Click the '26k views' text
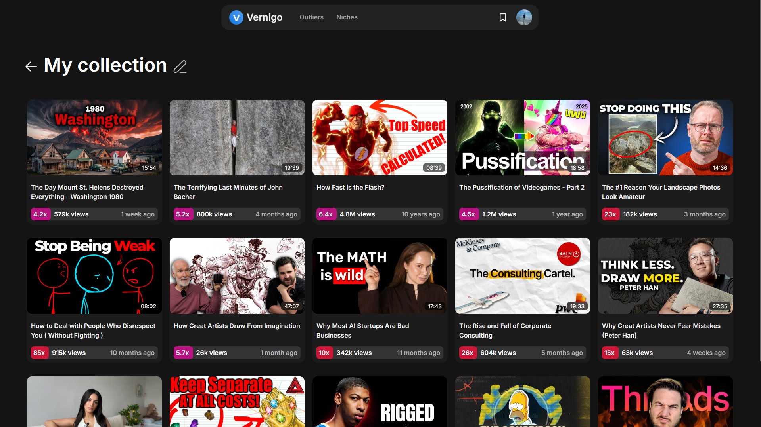 coord(212,353)
